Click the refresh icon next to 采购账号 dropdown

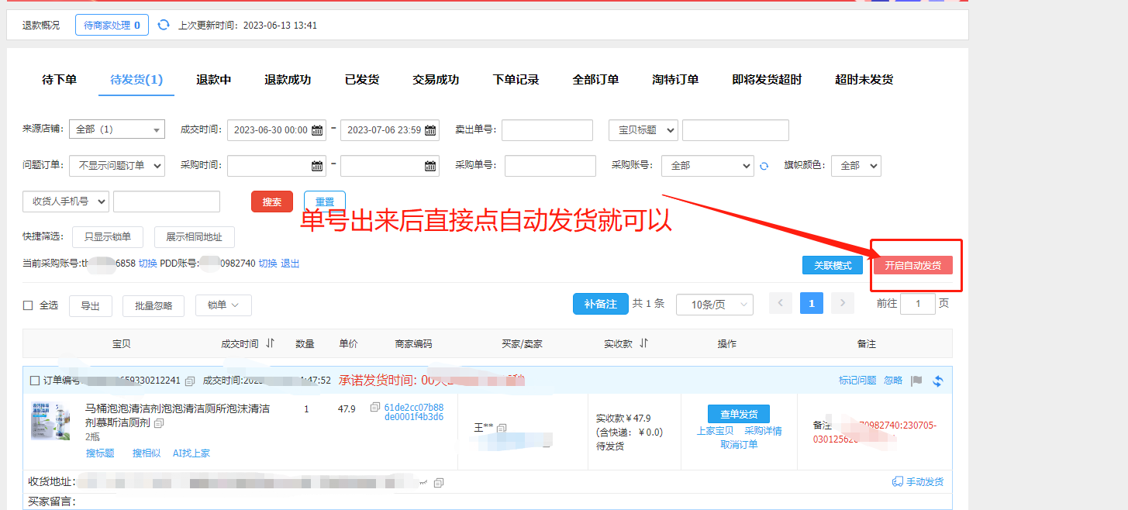[x=764, y=166]
